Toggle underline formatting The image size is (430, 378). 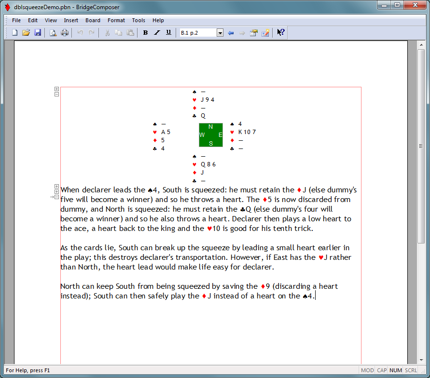click(x=168, y=33)
